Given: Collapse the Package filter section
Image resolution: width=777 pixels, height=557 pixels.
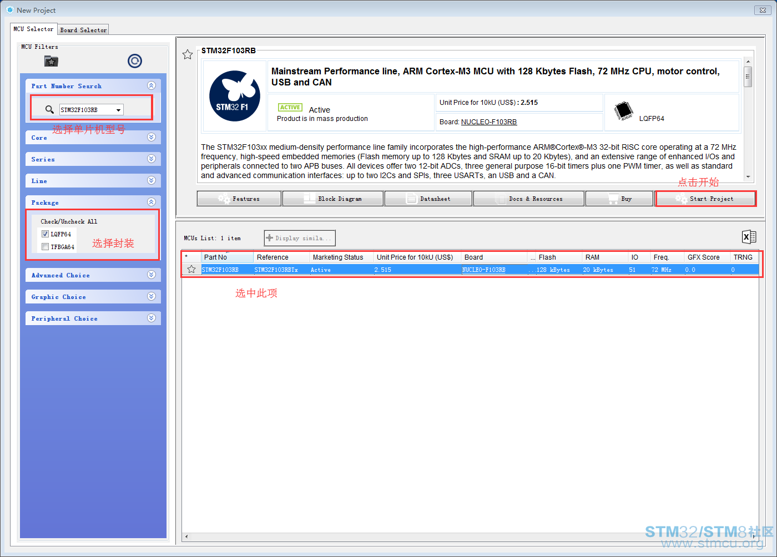Looking at the screenshot, I should click(x=152, y=202).
